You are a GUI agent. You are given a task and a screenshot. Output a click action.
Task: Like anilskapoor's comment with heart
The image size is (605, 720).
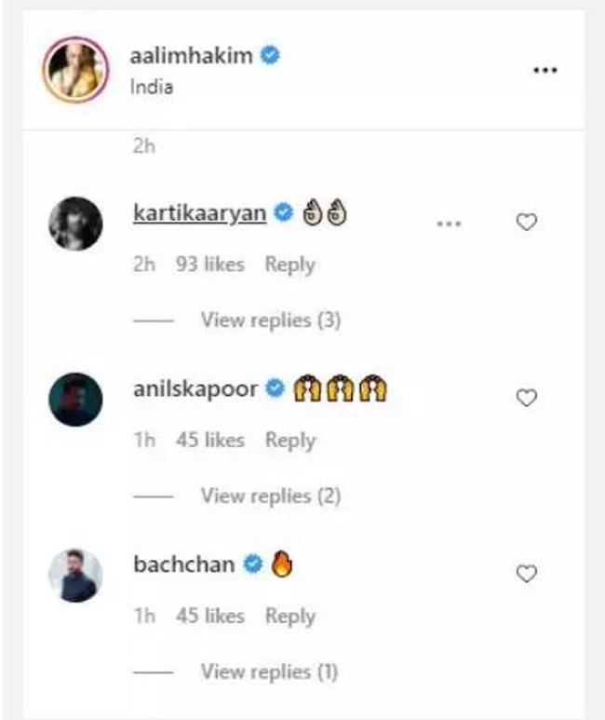pos(527,399)
